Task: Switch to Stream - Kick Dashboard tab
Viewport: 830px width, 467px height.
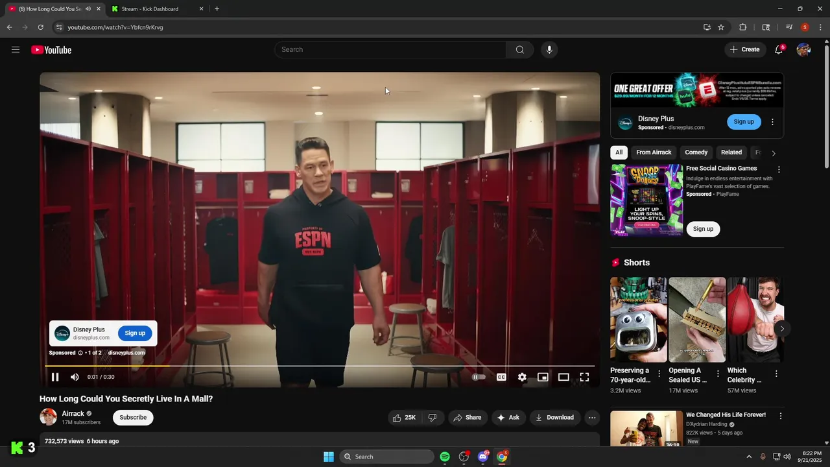Action: coord(156,9)
